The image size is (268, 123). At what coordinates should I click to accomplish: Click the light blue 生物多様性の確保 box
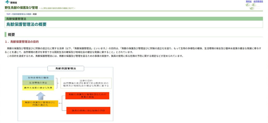tap(38, 78)
